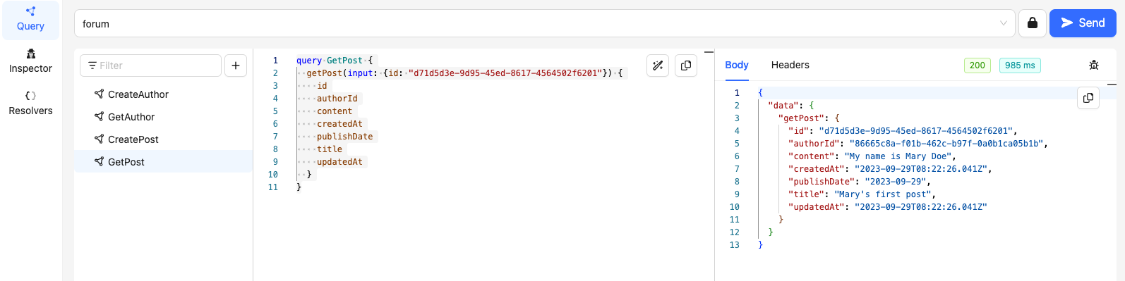Click the response "getPost" key
The height and width of the screenshot is (281, 1125).
click(x=801, y=118)
